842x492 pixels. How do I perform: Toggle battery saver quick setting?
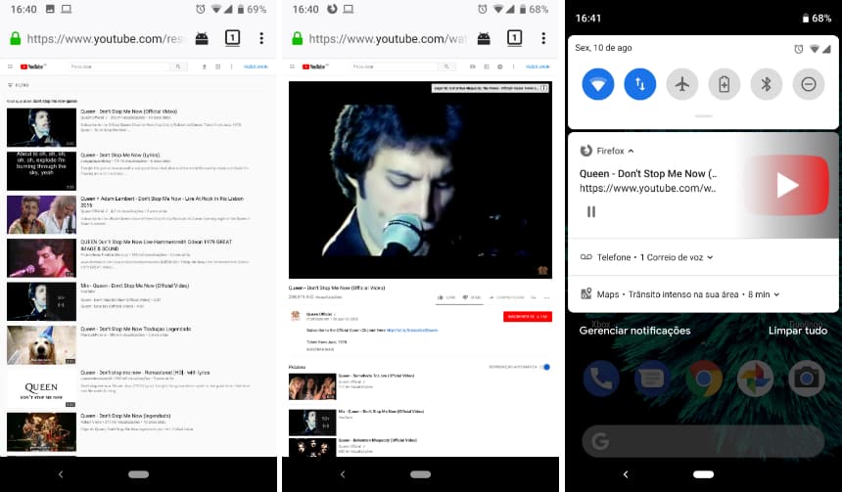coord(725,84)
